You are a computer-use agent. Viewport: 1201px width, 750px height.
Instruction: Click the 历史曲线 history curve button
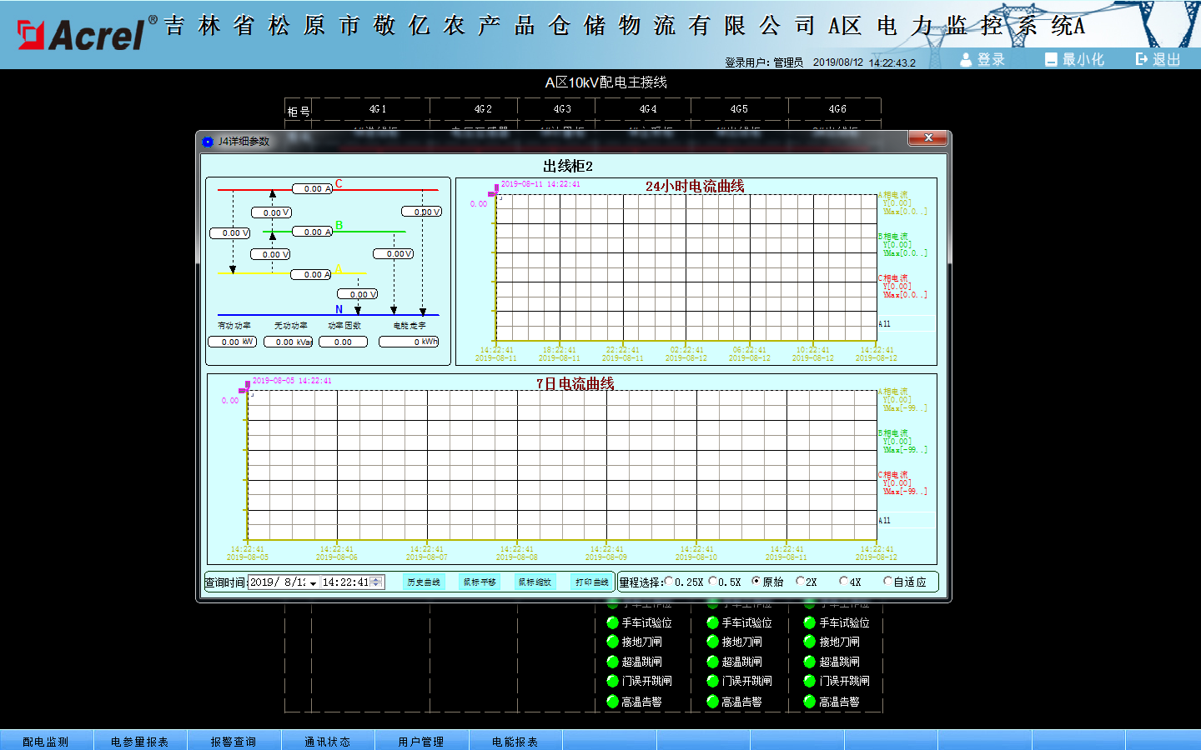coord(424,582)
